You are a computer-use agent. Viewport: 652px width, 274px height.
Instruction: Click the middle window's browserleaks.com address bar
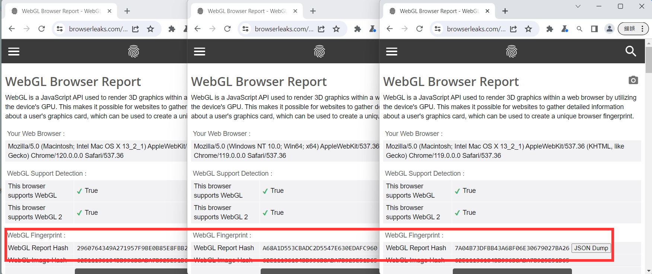tap(284, 29)
